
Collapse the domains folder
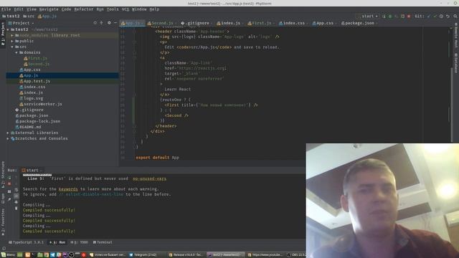click(x=16, y=52)
